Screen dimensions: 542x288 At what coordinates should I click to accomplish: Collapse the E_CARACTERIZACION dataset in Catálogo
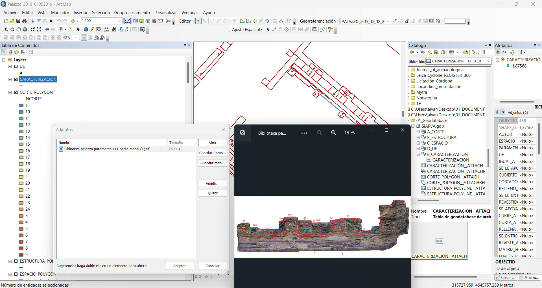point(418,154)
